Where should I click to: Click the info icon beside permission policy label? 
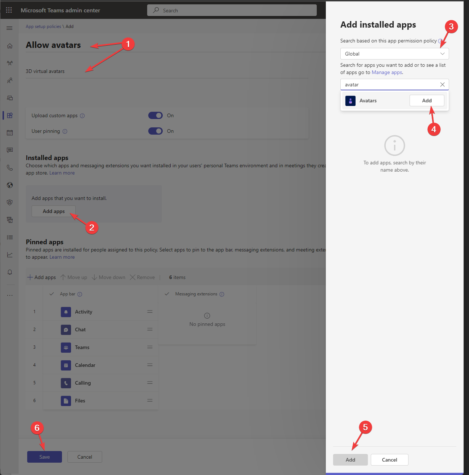440,41
